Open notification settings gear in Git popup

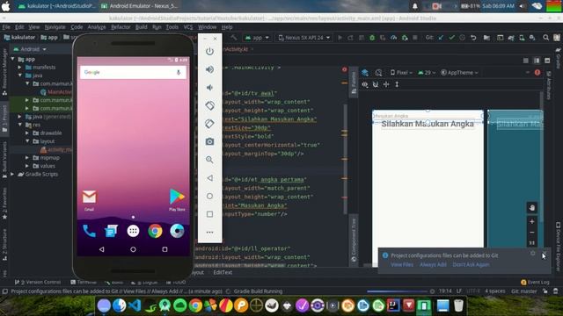[x=533, y=254]
